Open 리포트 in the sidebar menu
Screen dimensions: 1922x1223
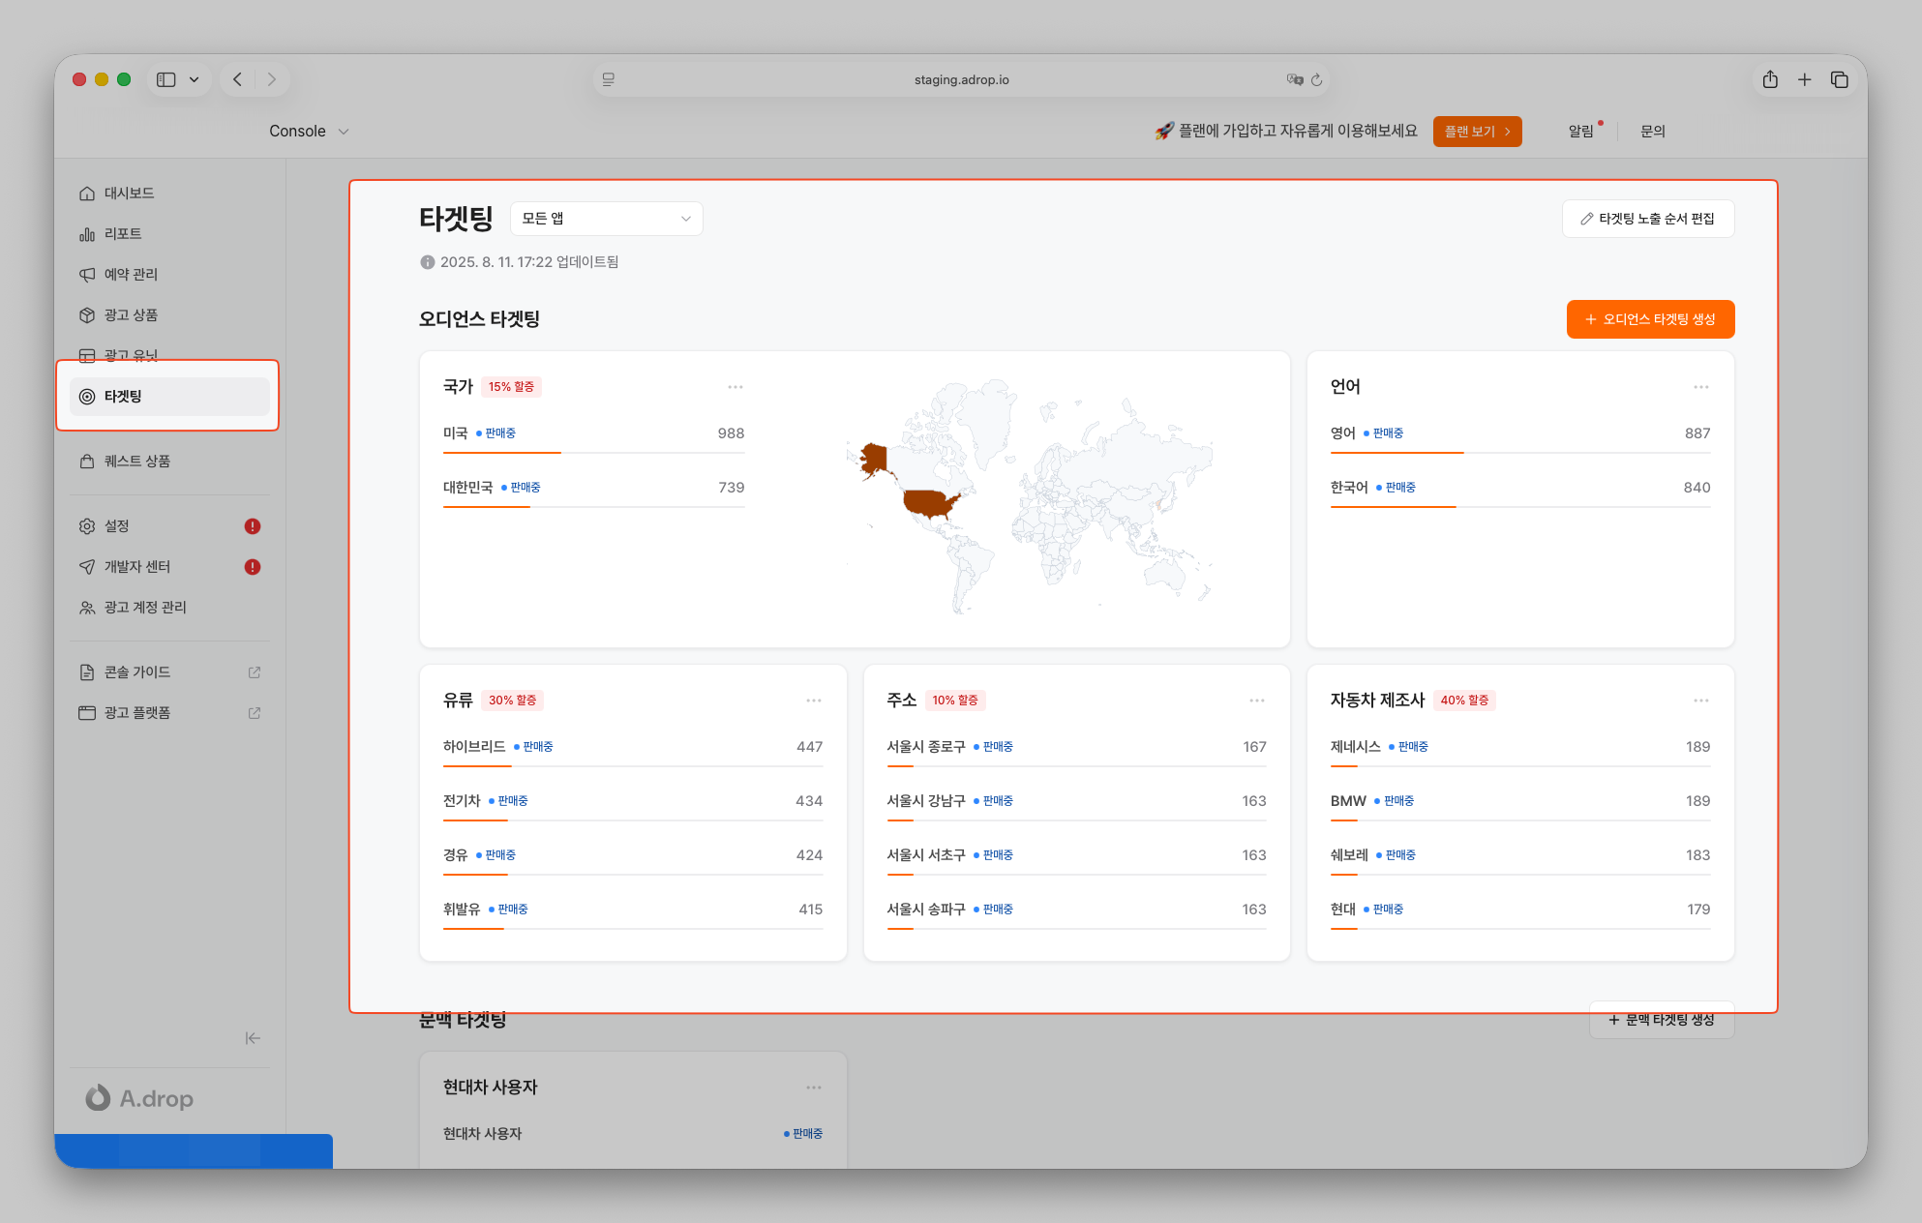pyautogui.click(x=123, y=234)
